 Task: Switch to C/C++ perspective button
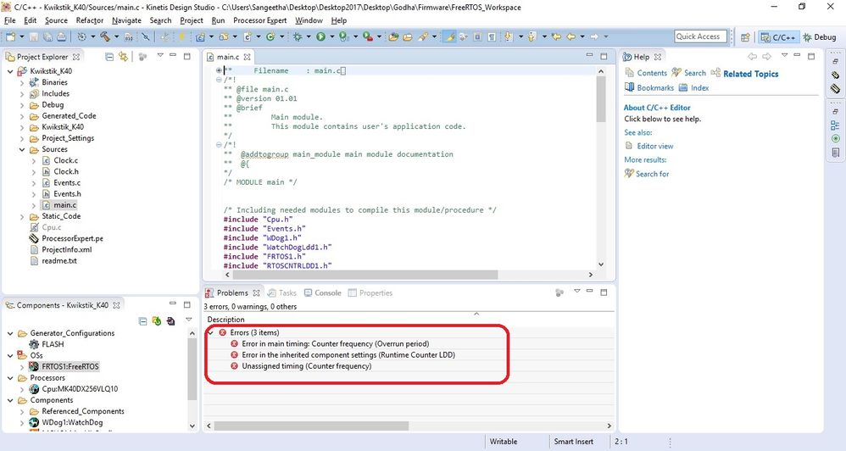pos(778,37)
